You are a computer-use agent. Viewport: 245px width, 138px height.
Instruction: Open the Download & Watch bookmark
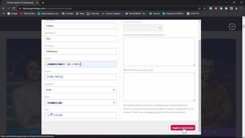click(x=173, y=14)
